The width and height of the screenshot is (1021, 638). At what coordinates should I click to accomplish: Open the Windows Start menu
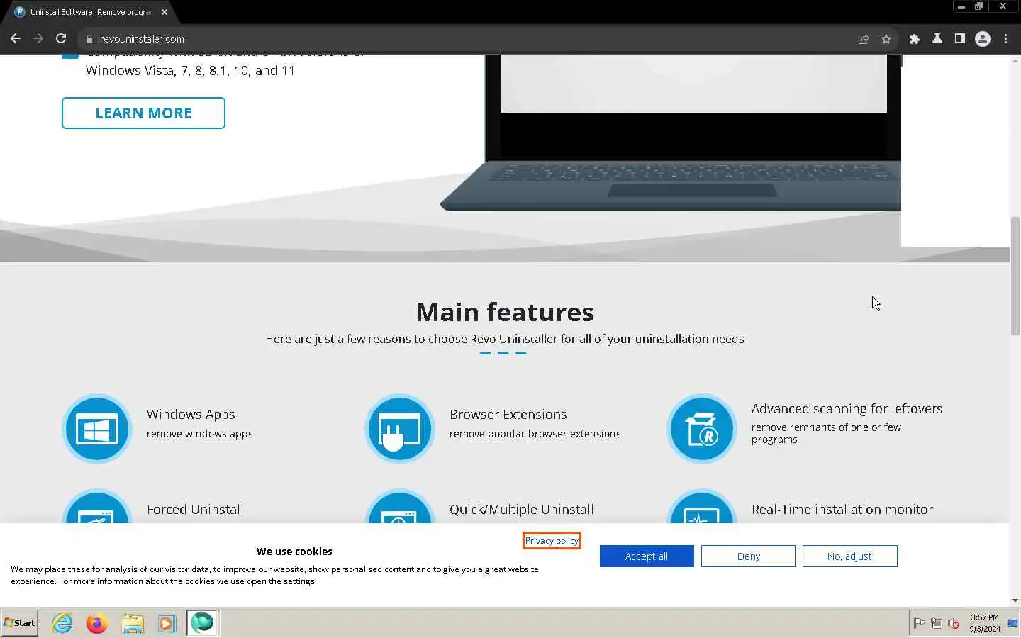20,623
